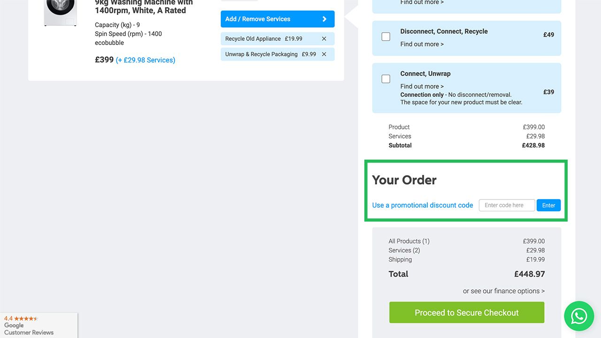The height and width of the screenshot is (338, 601).
Task: Enable the Disconnect, Connect, Recycle service
Action: click(385, 36)
